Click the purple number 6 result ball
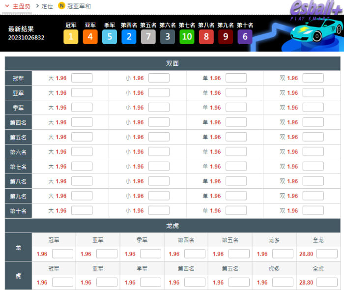 pyautogui.click(x=245, y=37)
